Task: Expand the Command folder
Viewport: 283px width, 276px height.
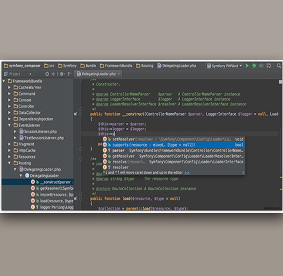Action: (9, 93)
